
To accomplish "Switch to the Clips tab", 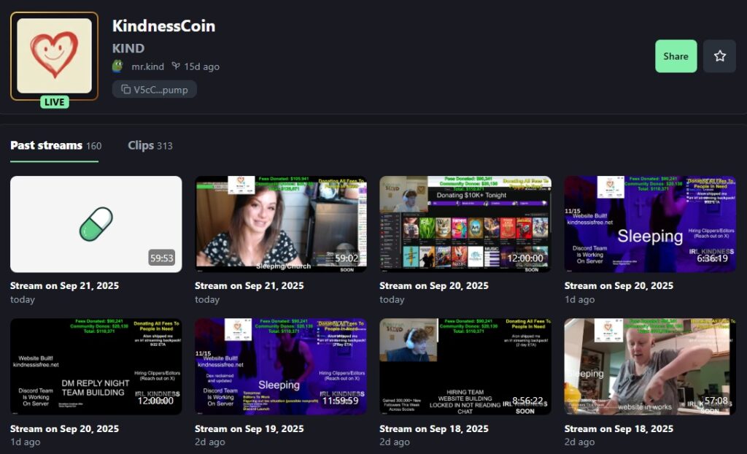I will (150, 145).
